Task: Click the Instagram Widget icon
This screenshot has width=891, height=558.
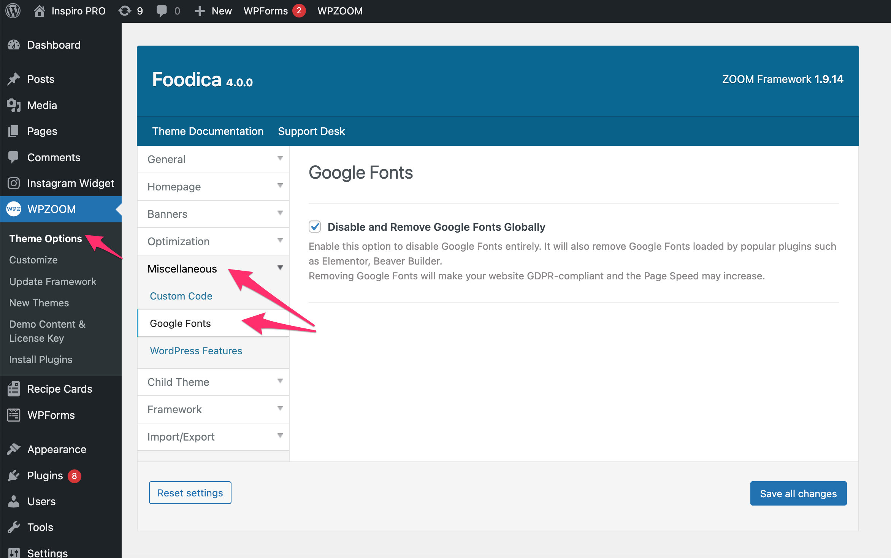Action: coord(14,183)
